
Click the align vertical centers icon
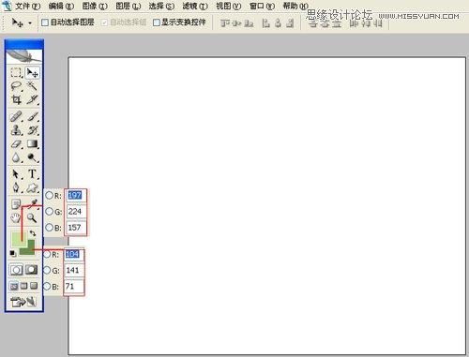tap(236, 22)
